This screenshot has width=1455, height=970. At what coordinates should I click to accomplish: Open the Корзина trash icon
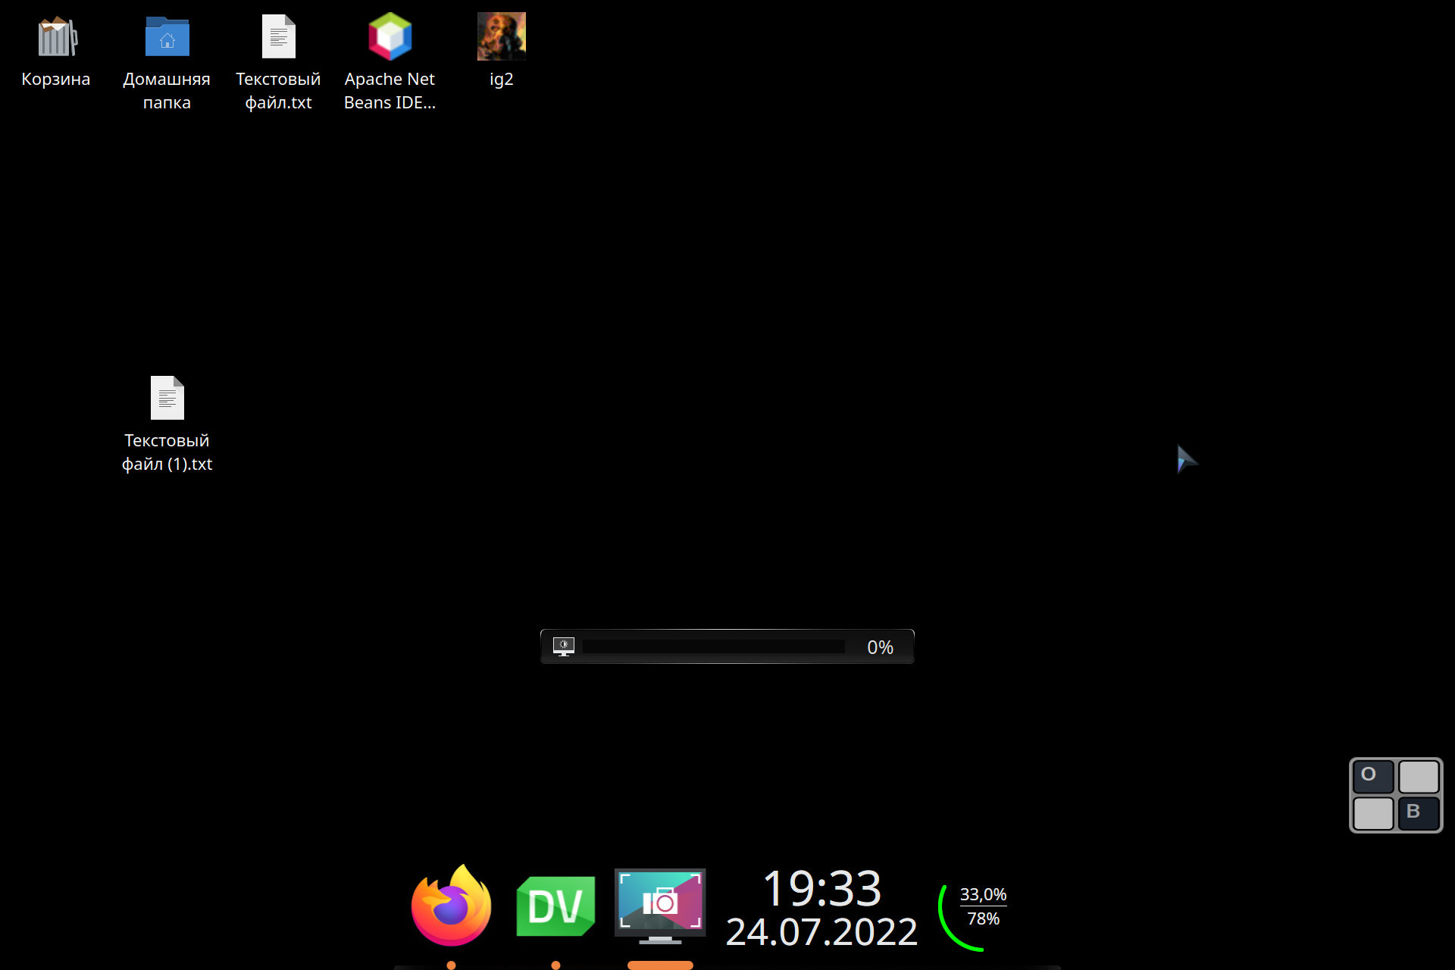(x=56, y=36)
